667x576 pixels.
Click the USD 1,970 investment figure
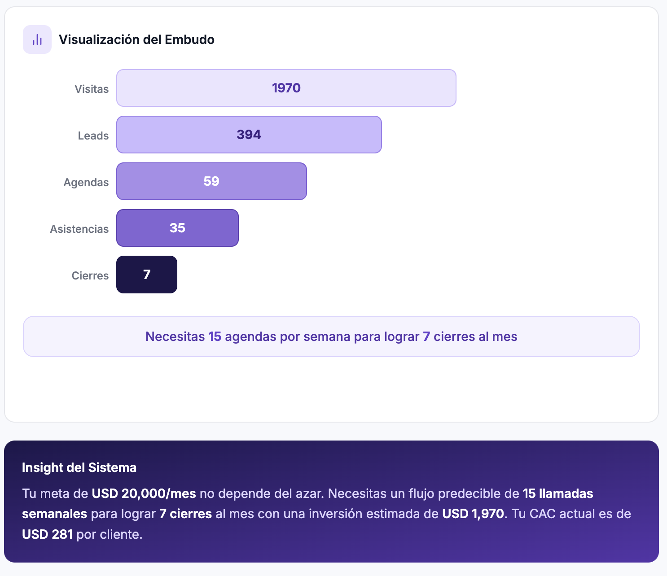point(473,514)
